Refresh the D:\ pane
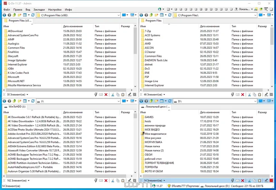 [170, 101]
